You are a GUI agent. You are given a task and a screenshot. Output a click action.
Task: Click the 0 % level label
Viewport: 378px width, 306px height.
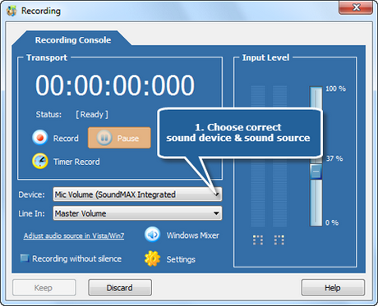332,222
